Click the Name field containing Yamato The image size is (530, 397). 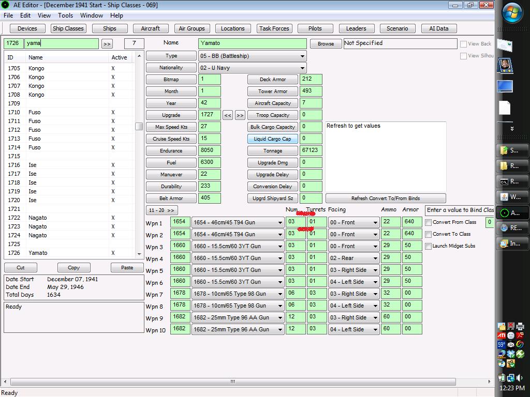coord(253,43)
